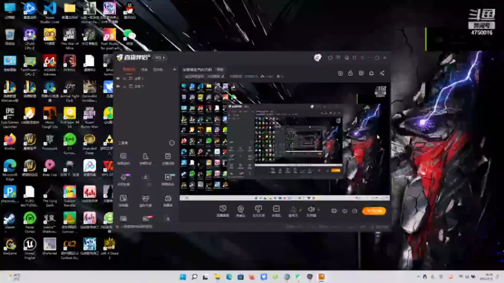Edit the room title with pencil icon
Image resolution: width=504 pixels, height=283 pixels.
click(223, 76)
